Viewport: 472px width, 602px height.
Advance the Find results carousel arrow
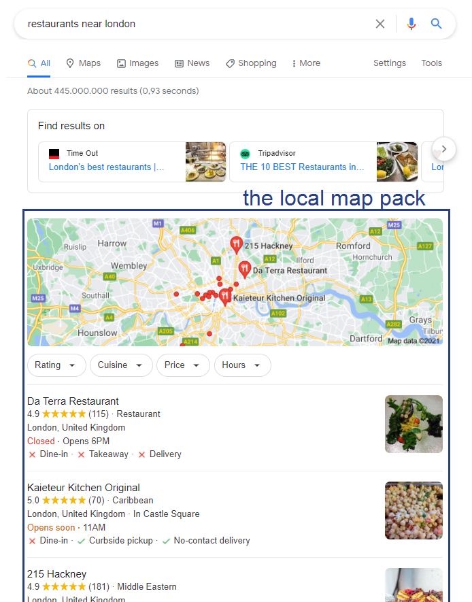pos(444,149)
